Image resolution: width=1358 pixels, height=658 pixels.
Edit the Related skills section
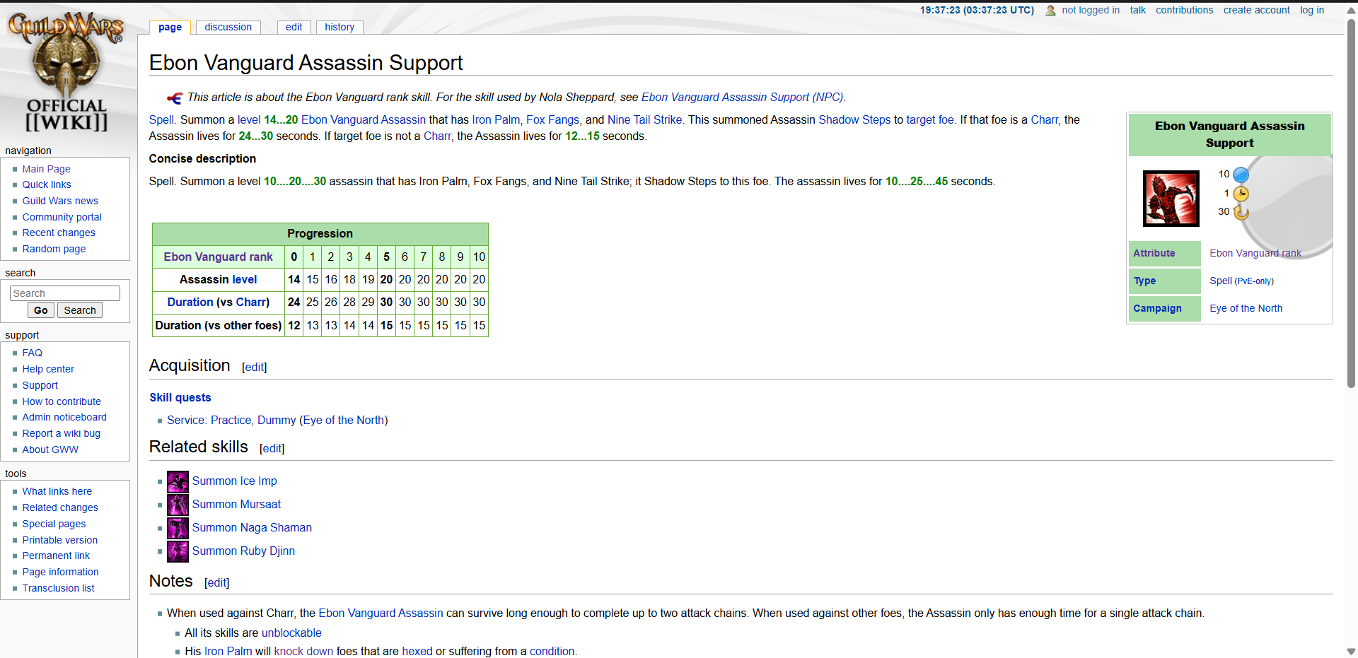(x=272, y=448)
